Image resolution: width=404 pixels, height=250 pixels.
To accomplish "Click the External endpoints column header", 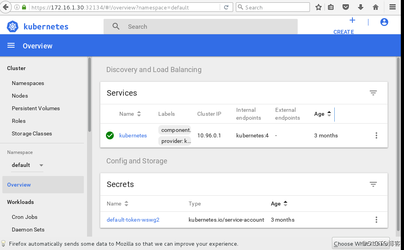I will pos(287,114).
